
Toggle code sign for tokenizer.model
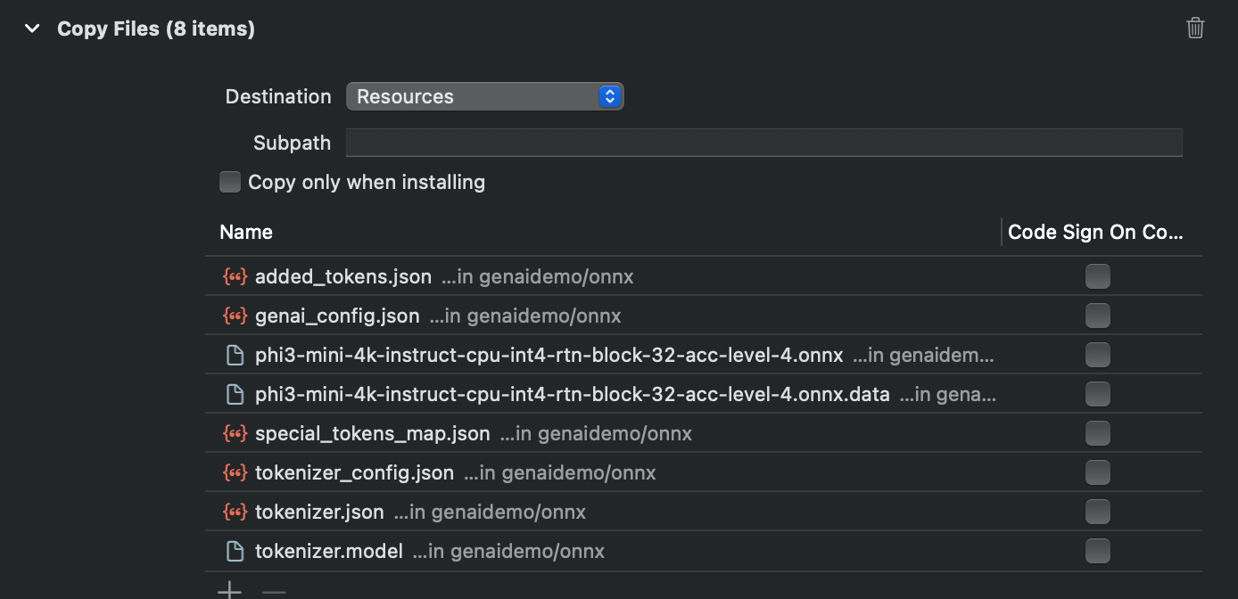coord(1097,552)
